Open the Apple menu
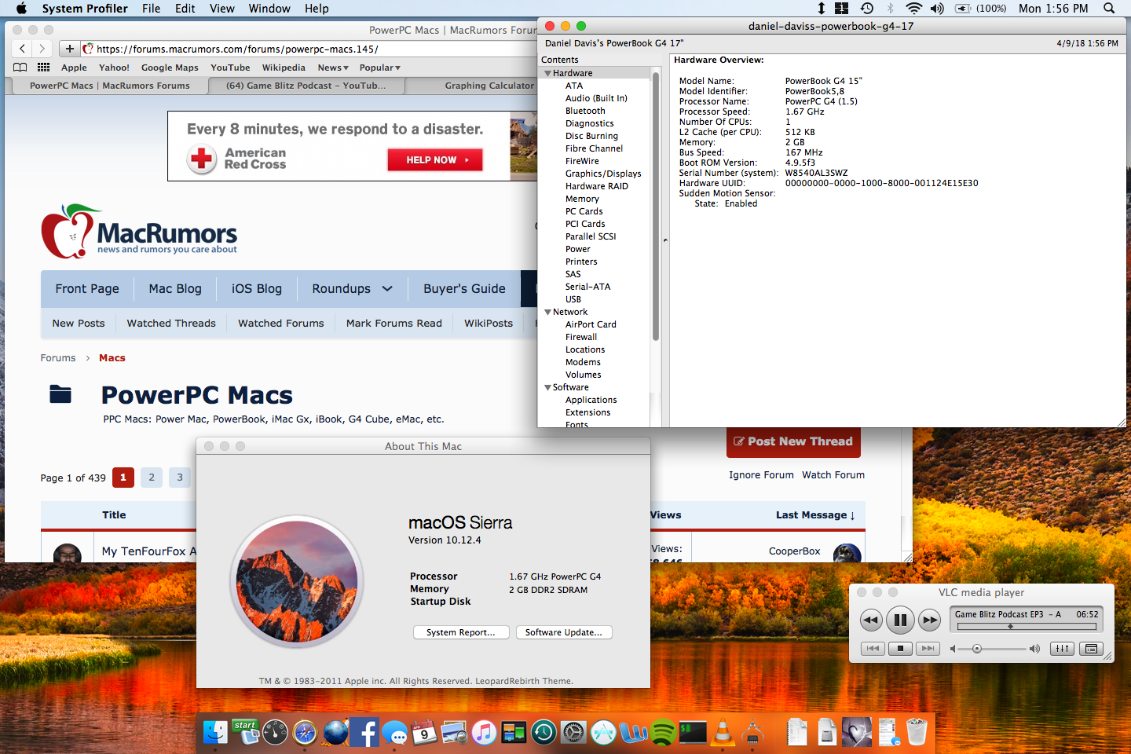 click(21, 8)
